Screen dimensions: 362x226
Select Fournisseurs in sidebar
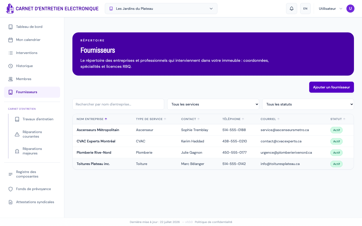pyautogui.click(x=32, y=92)
